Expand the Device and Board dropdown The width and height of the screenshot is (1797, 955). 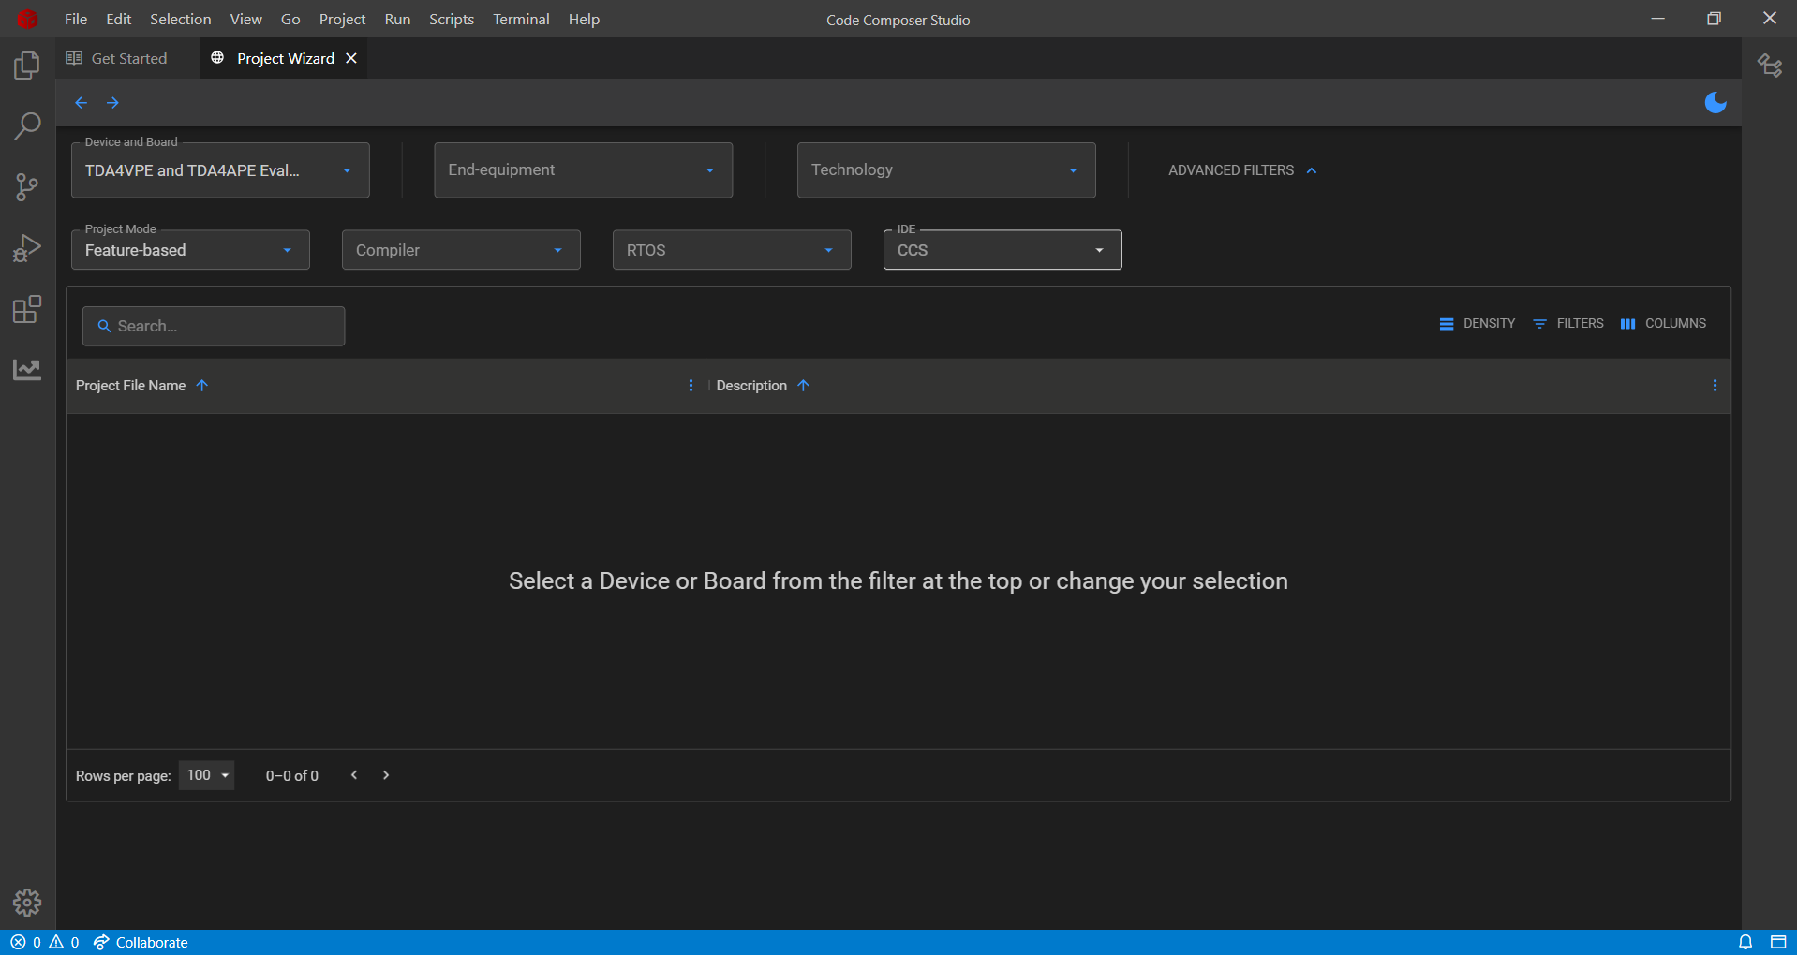(x=220, y=170)
